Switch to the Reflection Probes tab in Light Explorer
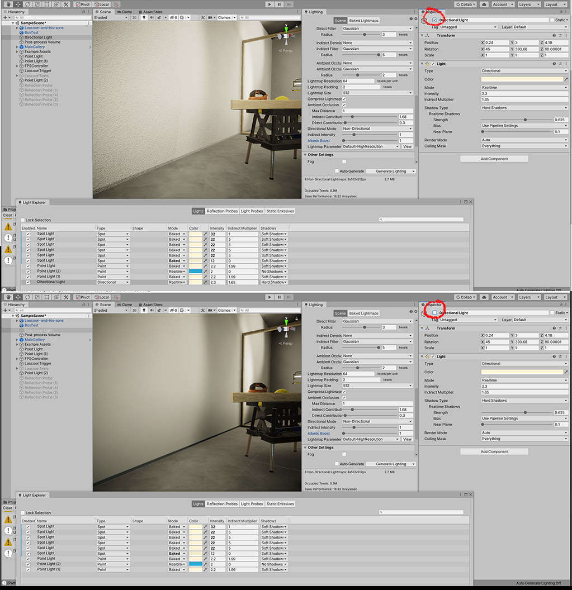This screenshot has height=590, width=572. 223,211
